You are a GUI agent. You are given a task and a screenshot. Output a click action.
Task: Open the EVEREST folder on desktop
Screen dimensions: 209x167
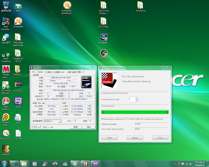pyautogui.click(x=18, y=70)
